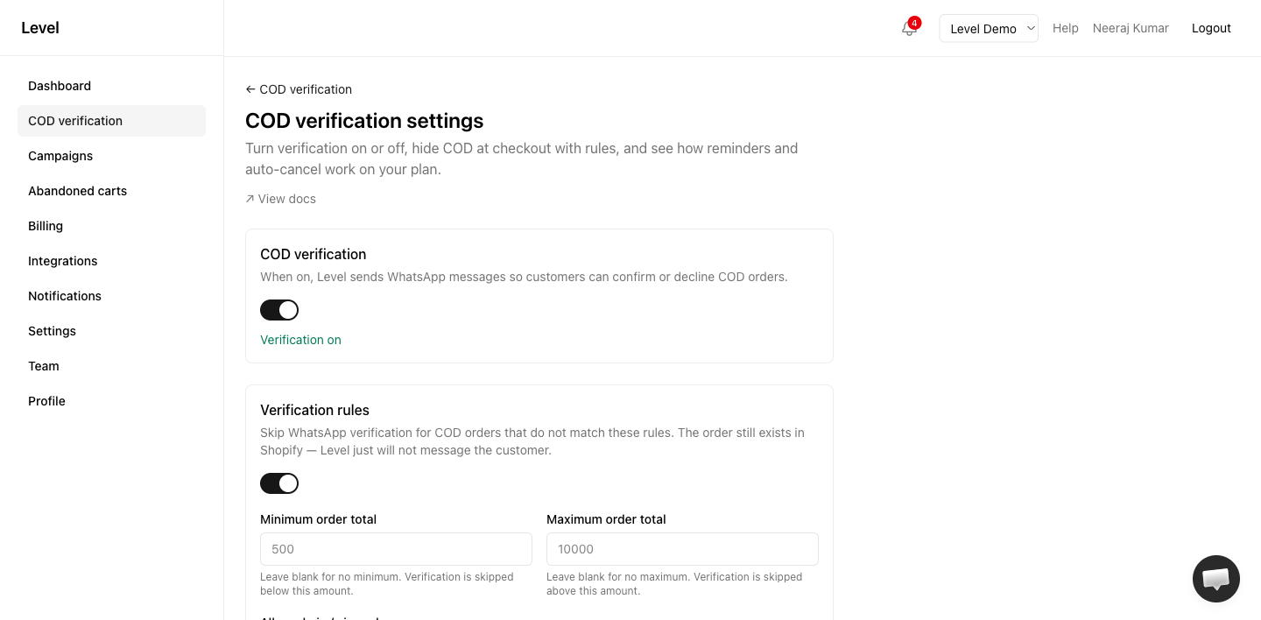The image size is (1261, 620).
Task: Open Profile in the sidebar
Action: [x=111, y=401]
